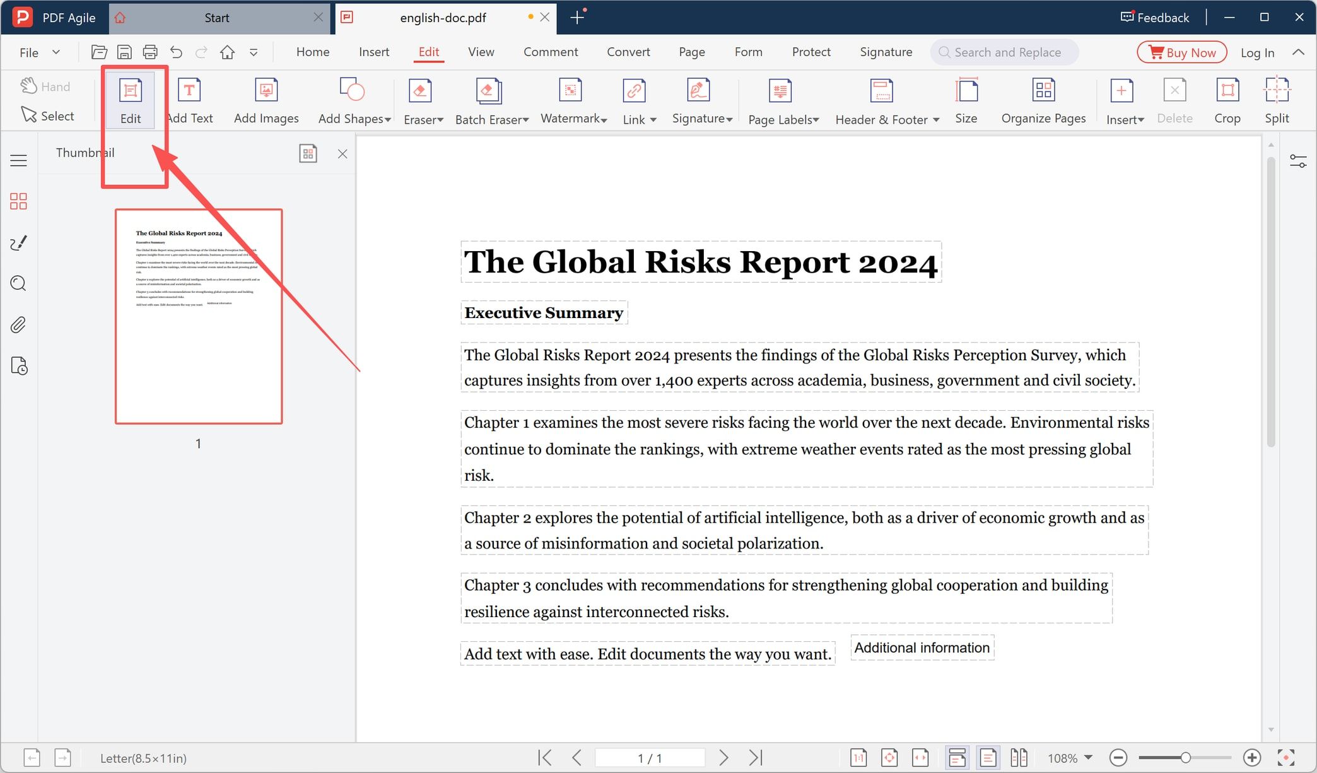The width and height of the screenshot is (1317, 773).
Task: Open attachments panel paperclip icon
Action: 18,325
